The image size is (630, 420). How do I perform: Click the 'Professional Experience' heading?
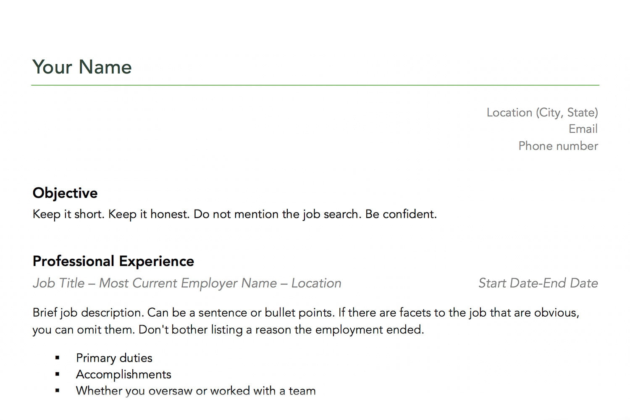tap(113, 261)
